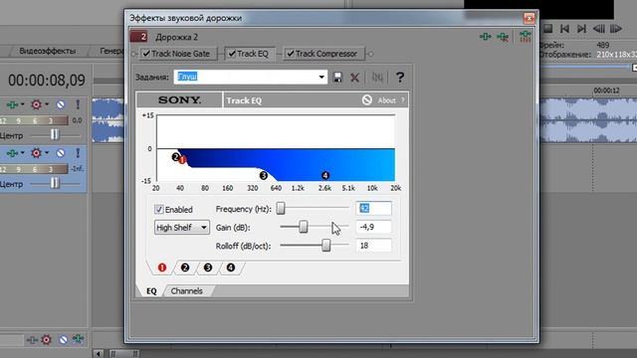This screenshot has width=637, height=358.
Task: Expand FX dropdown arrow on second track
Action: pyautogui.click(x=22, y=152)
